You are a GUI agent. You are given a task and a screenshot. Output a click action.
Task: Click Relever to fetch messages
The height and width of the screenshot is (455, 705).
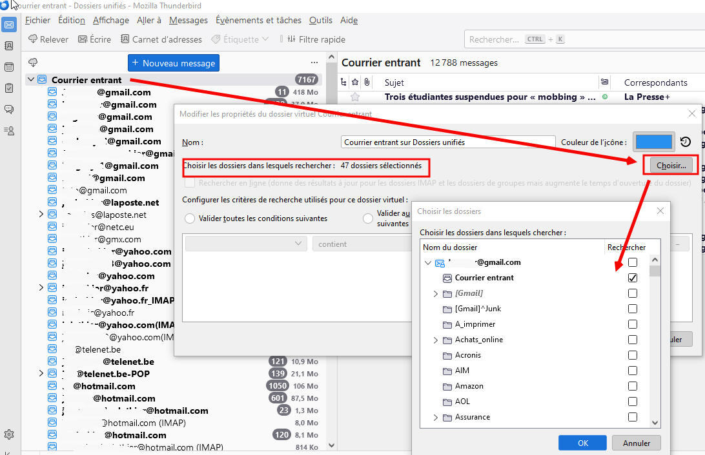pos(48,39)
